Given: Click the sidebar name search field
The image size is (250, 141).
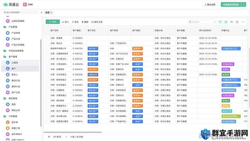Looking at the screenshot, I should (20, 12).
